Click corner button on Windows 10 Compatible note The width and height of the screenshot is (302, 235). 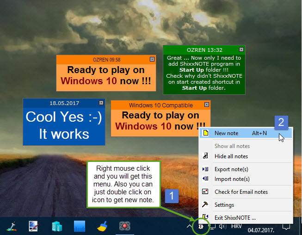click(x=207, y=105)
